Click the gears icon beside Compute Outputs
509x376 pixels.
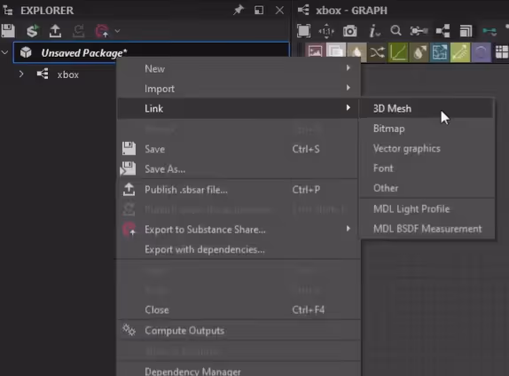click(129, 330)
